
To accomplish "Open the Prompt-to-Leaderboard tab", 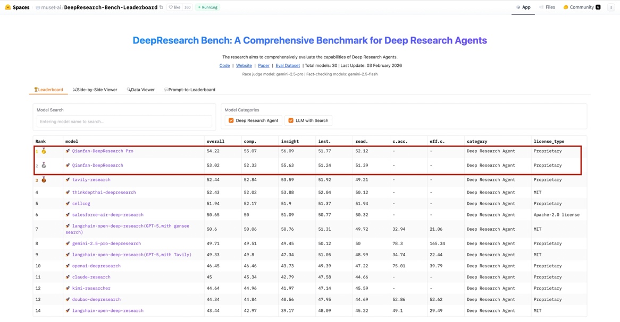I will pos(189,90).
